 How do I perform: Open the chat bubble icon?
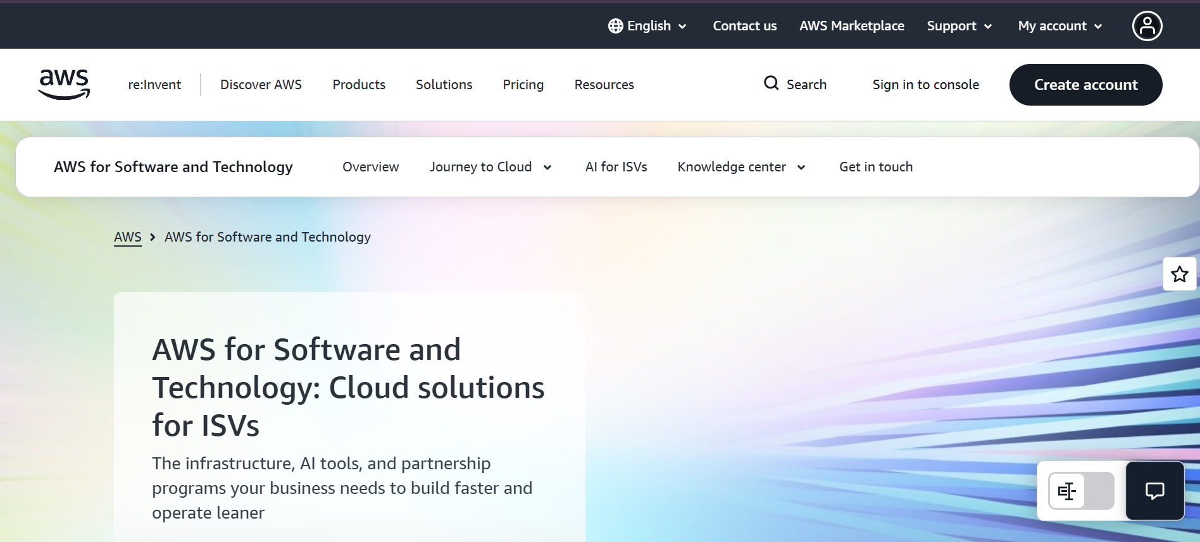pos(1154,491)
